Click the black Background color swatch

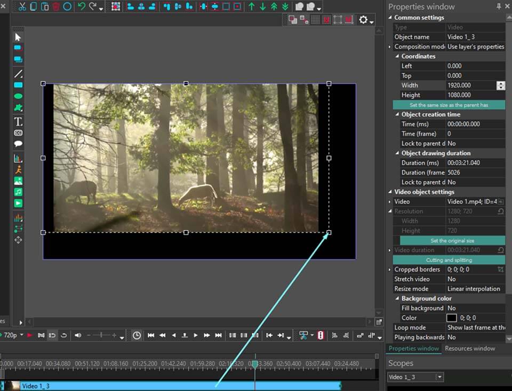point(452,318)
